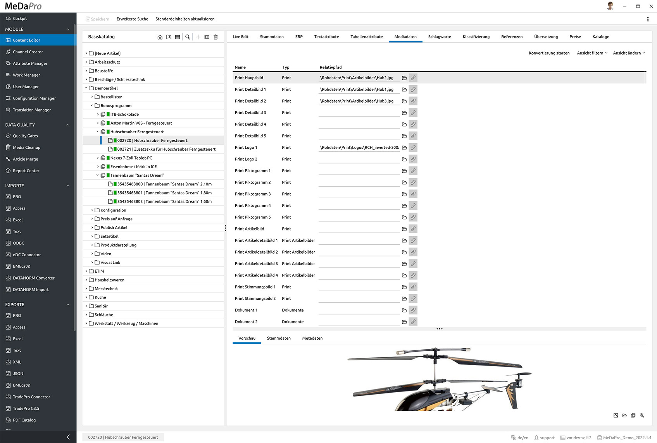Switch to Stammdaten tab
Screen dimensions: 657x443
[x=272, y=37]
